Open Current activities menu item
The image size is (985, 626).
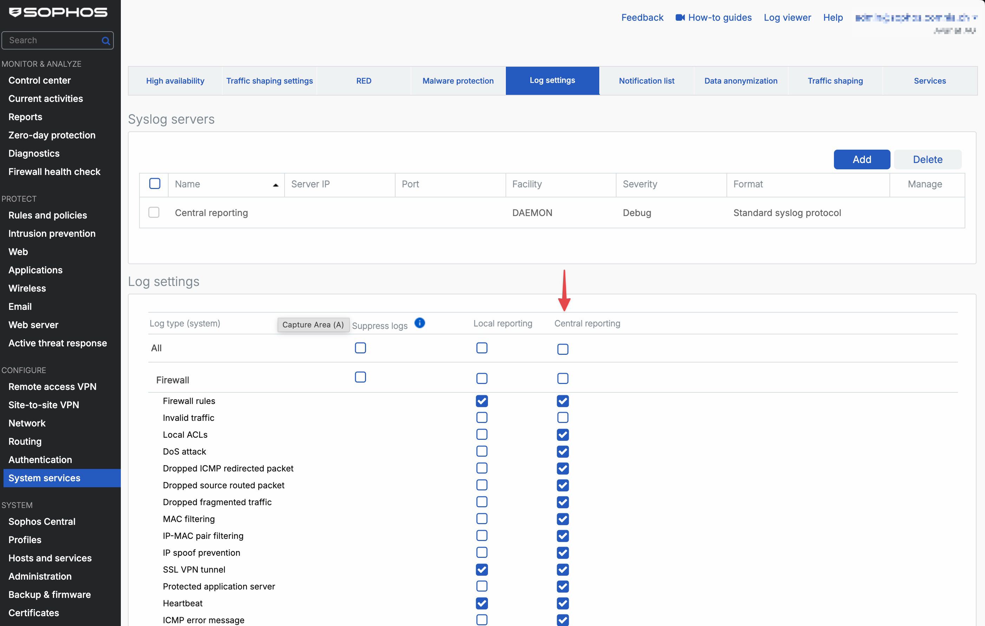(46, 99)
